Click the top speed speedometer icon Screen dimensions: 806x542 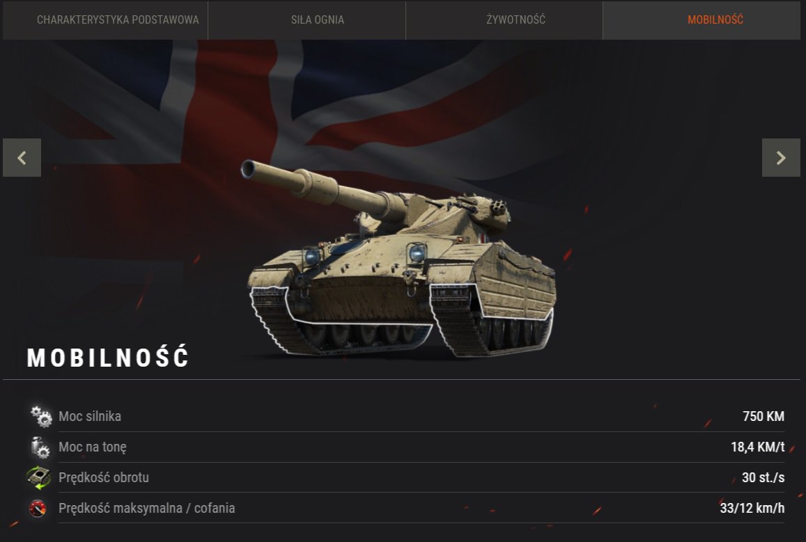(38, 508)
